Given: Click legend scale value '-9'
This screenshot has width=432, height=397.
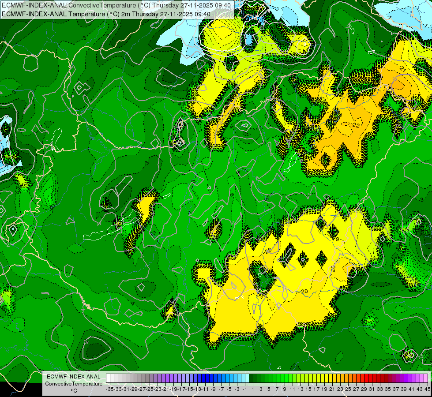Looking at the screenshot, I should pyautogui.click(x=213, y=389).
